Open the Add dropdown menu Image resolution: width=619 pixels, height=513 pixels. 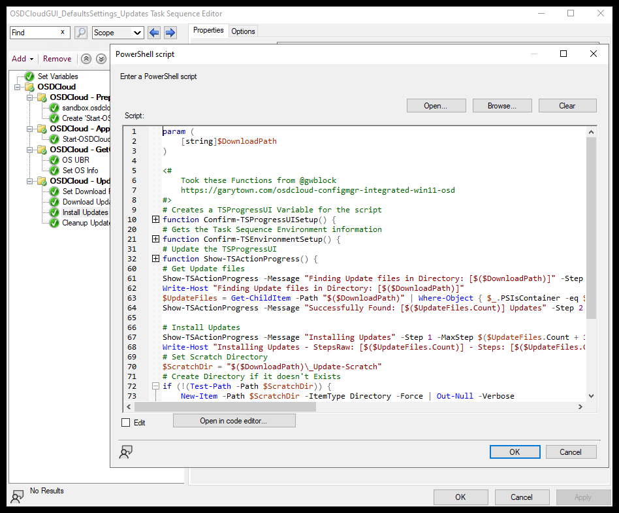point(22,58)
